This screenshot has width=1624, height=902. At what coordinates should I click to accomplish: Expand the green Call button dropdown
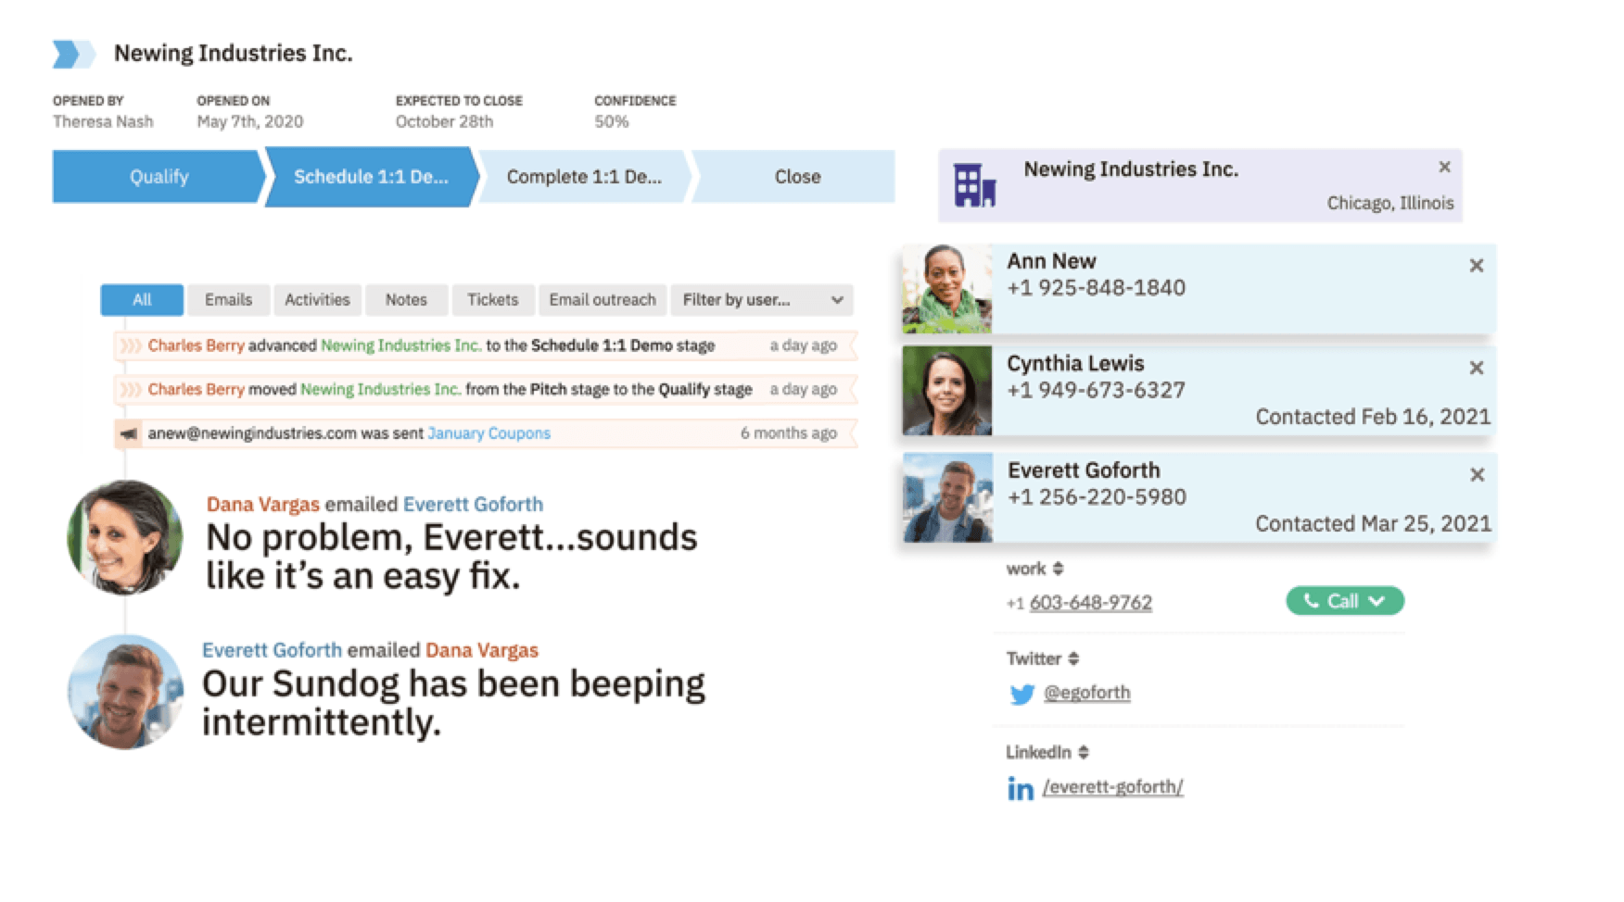pyautogui.click(x=1377, y=601)
